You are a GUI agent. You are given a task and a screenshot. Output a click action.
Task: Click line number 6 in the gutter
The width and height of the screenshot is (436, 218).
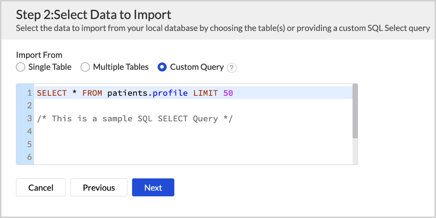29,157
